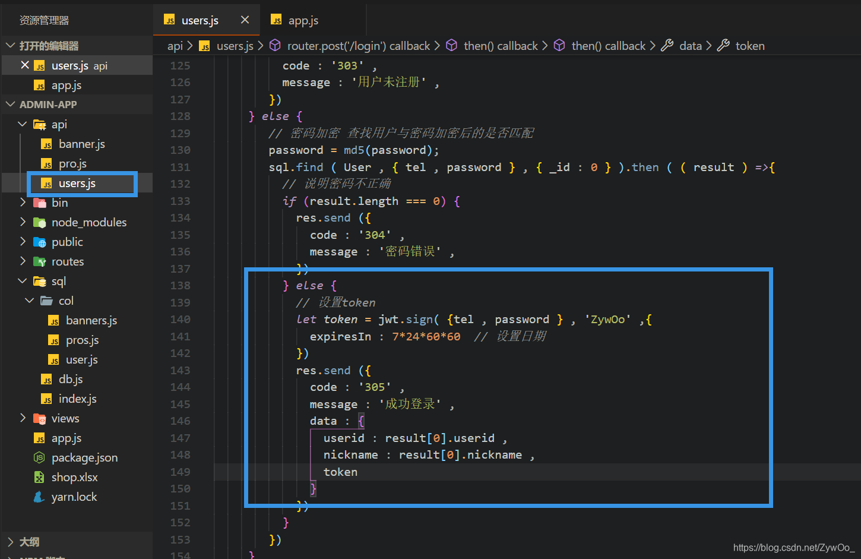Click the JS icon beside db.js
This screenshot has width=861, height=559.
click(47, 379)
